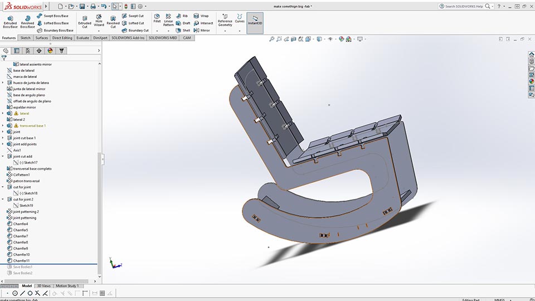
Task: Expand the 'lateral' feature node
Action: click(x=3, y=113)
